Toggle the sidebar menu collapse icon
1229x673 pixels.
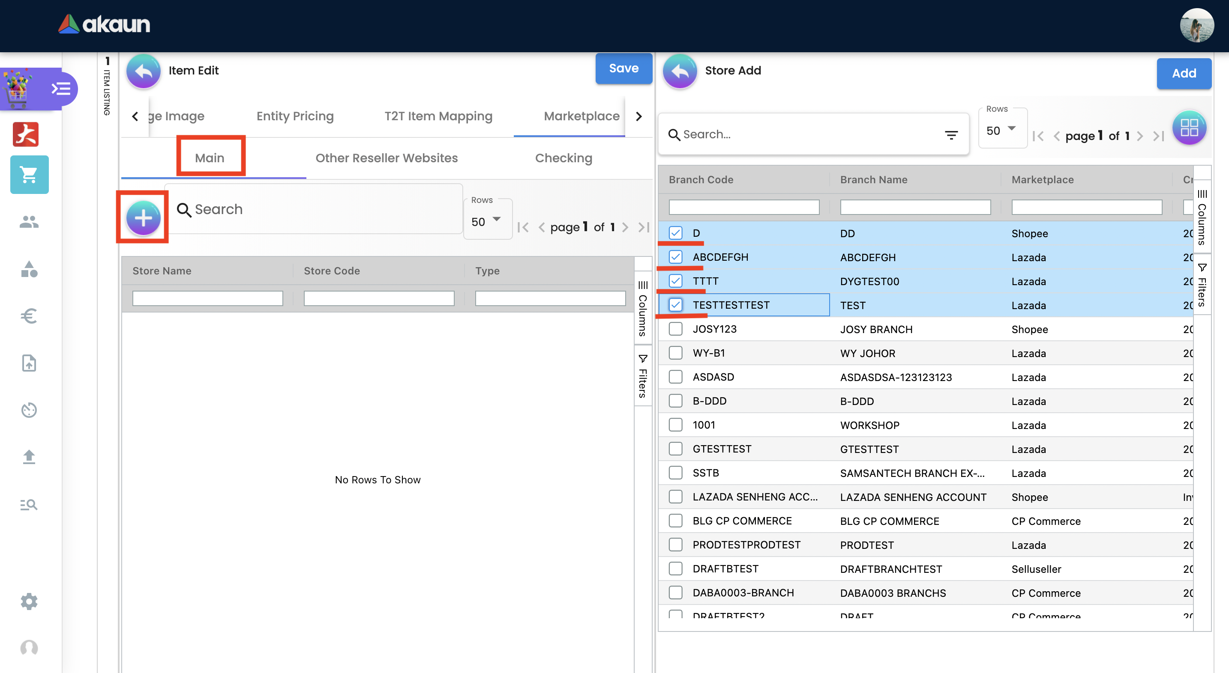pyautogui.click(x=60, y=89)
